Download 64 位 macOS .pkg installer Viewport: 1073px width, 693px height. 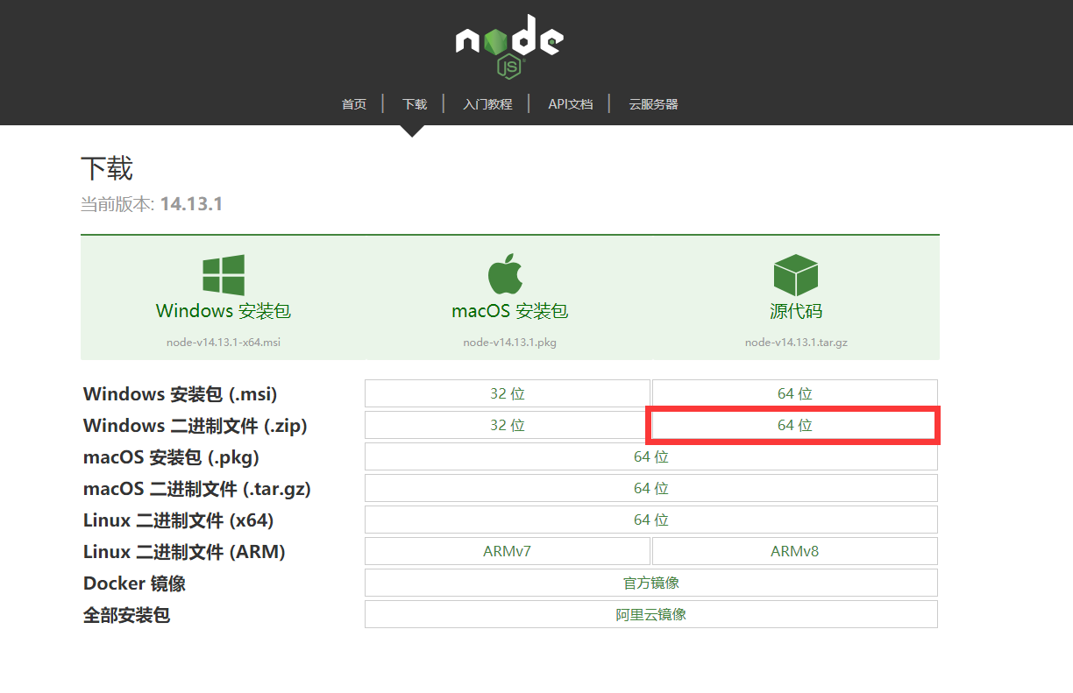tap(651, 456)
